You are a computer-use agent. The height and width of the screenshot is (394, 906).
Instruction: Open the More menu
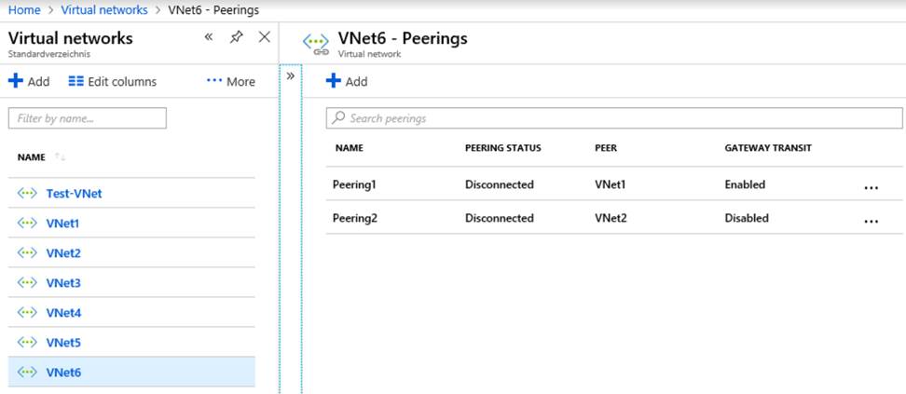pos(231,81)
